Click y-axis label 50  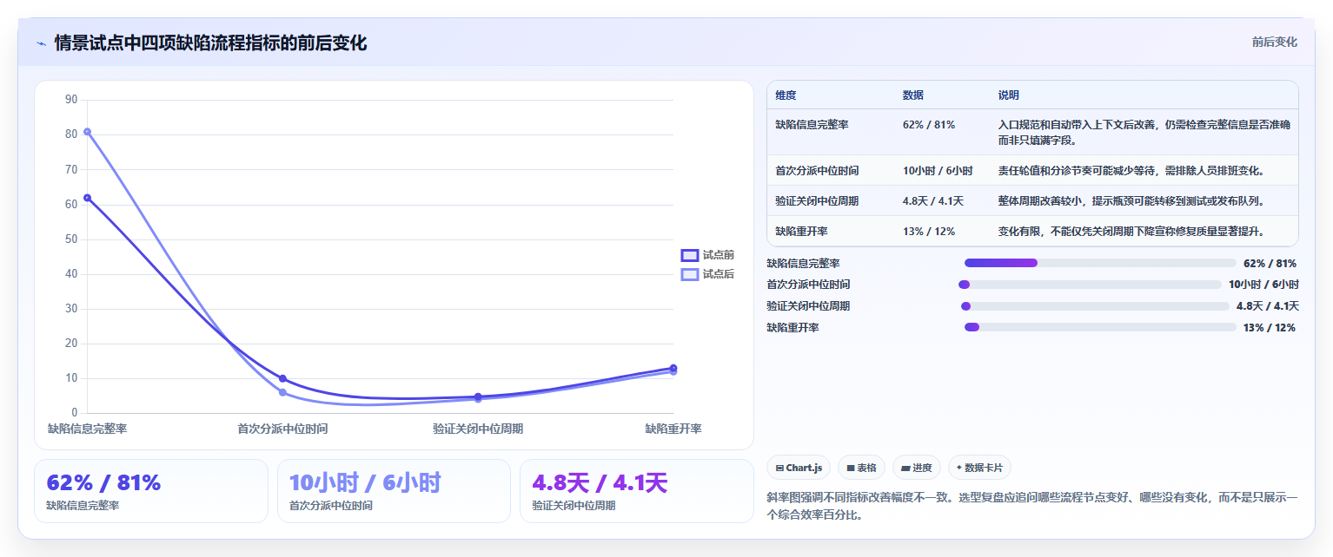coord(71,239)
